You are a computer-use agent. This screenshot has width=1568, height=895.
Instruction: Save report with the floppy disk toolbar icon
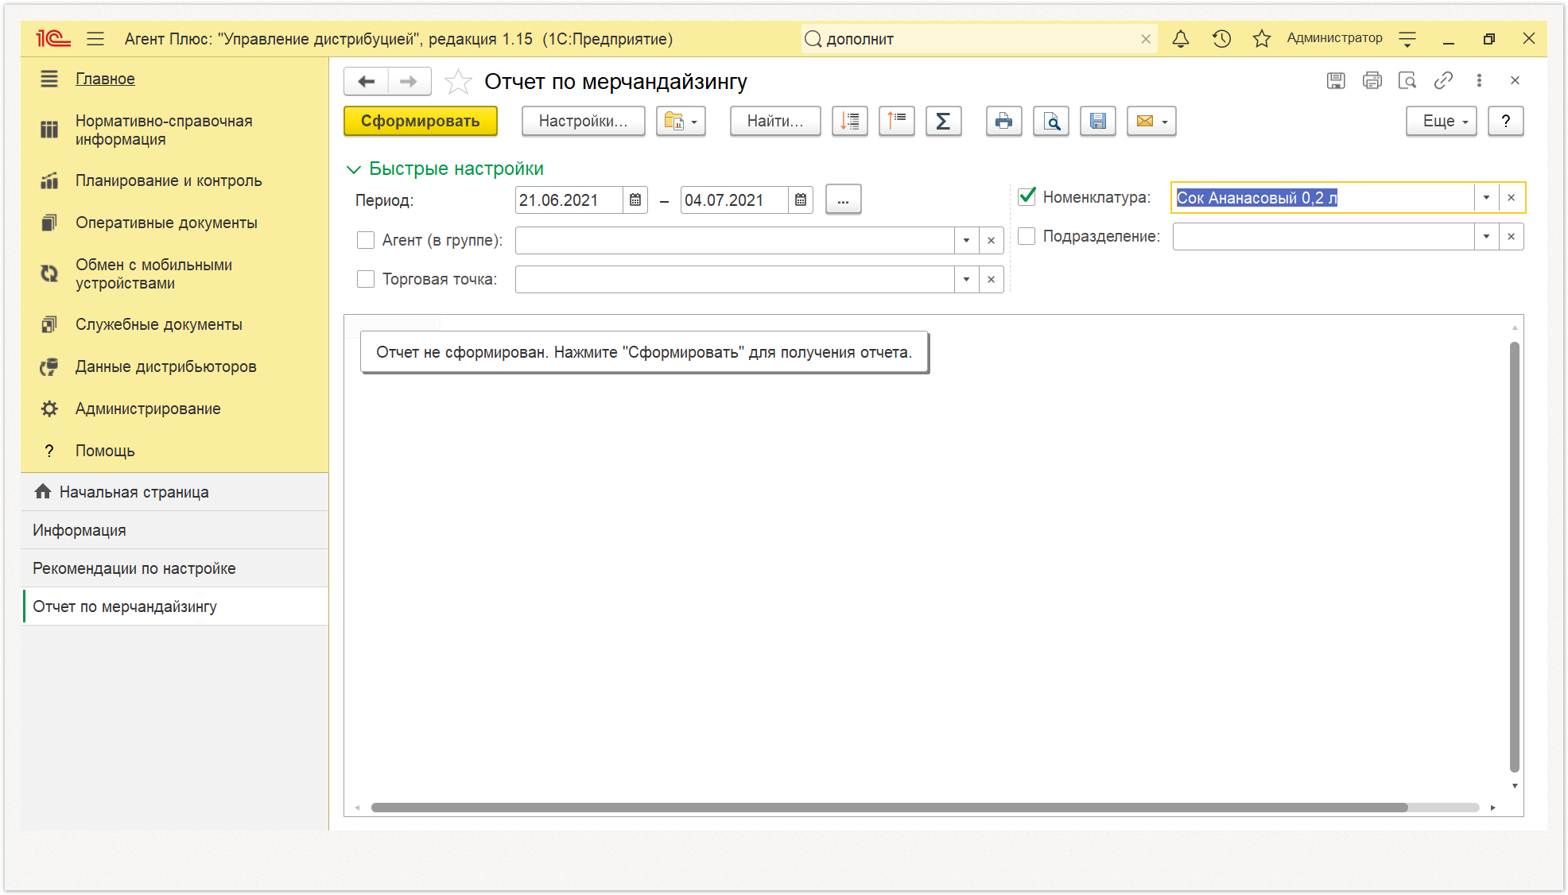[1098, 121]
